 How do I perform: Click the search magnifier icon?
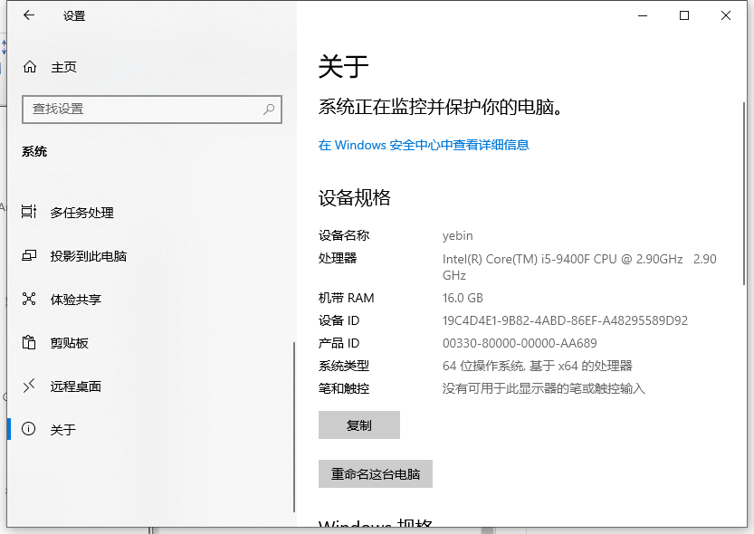point(269,109)
